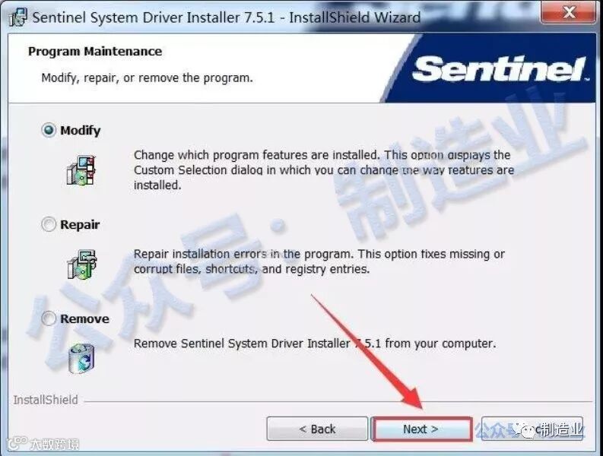This screenshot has height=456, width=603.
Task: Click the partly hidden Cancel button
Action: point(532,429)
